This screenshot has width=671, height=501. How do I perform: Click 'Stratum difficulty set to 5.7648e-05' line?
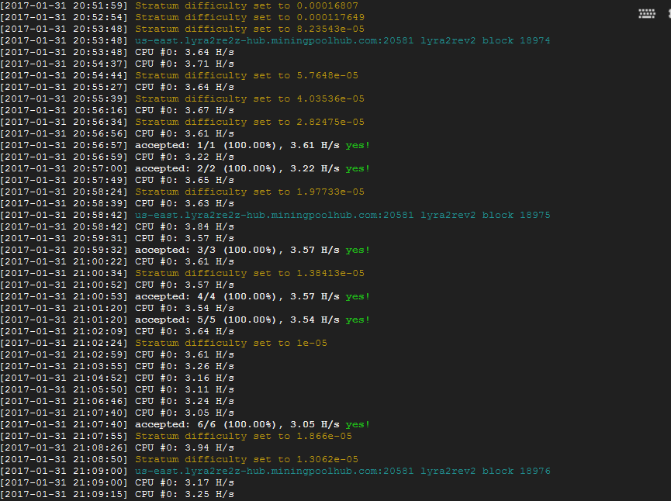point(179,76)
